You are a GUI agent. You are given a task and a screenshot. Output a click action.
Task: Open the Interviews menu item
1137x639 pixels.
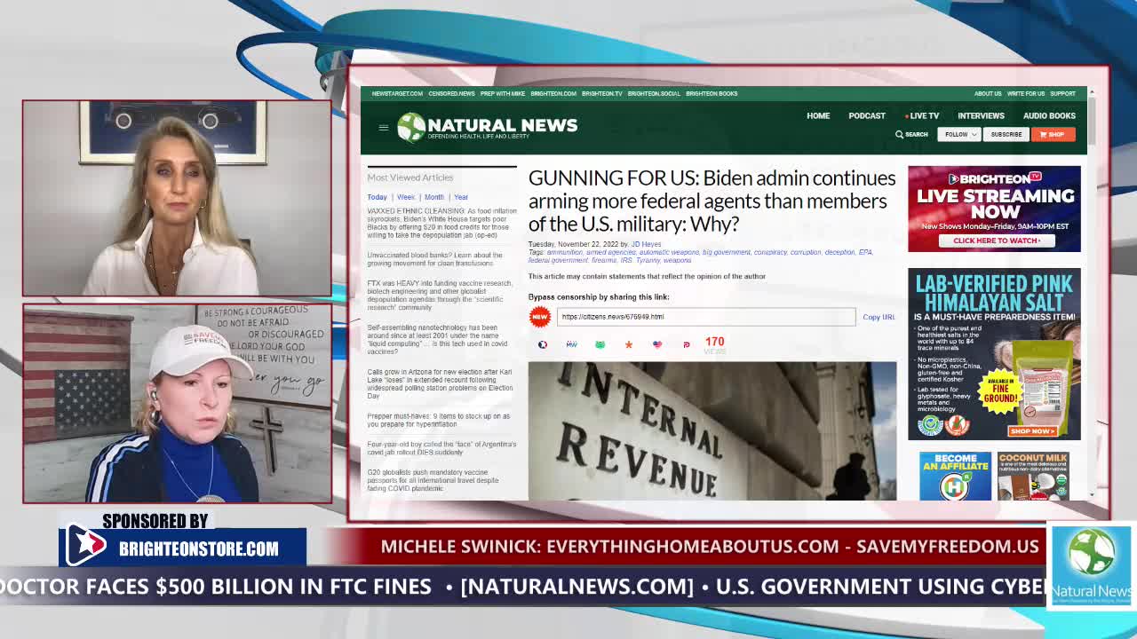pyautogui.click(x=981, y=115)
